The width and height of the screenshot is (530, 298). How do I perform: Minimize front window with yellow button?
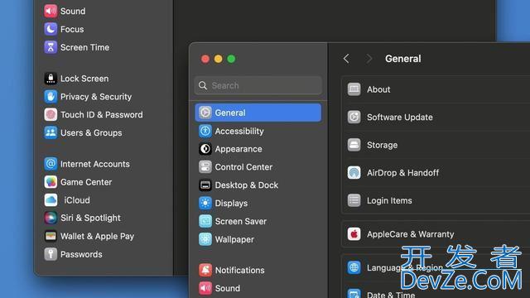point(219,59)
